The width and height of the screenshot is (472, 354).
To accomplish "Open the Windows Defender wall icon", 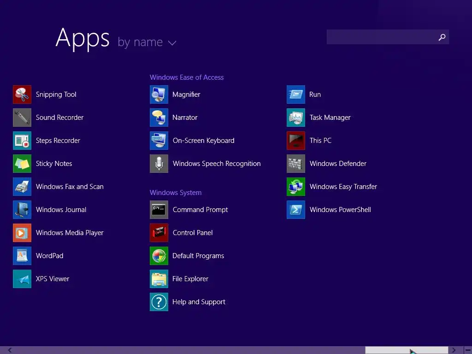I will 296,164.
